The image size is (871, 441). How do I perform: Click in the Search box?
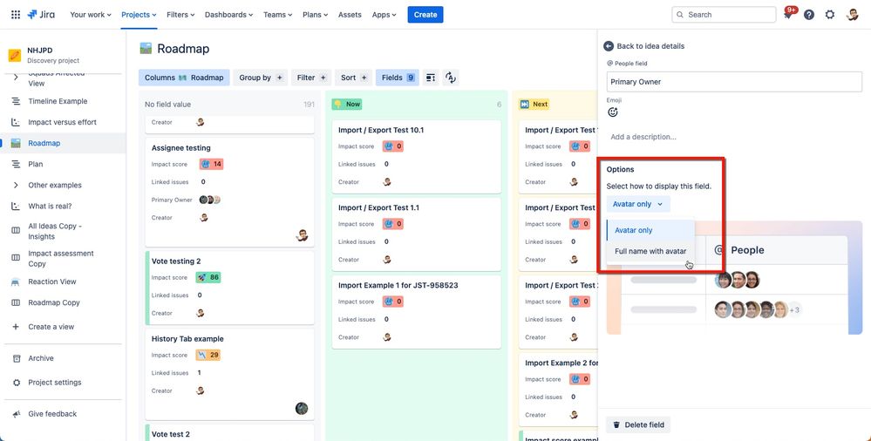[724, 15]
